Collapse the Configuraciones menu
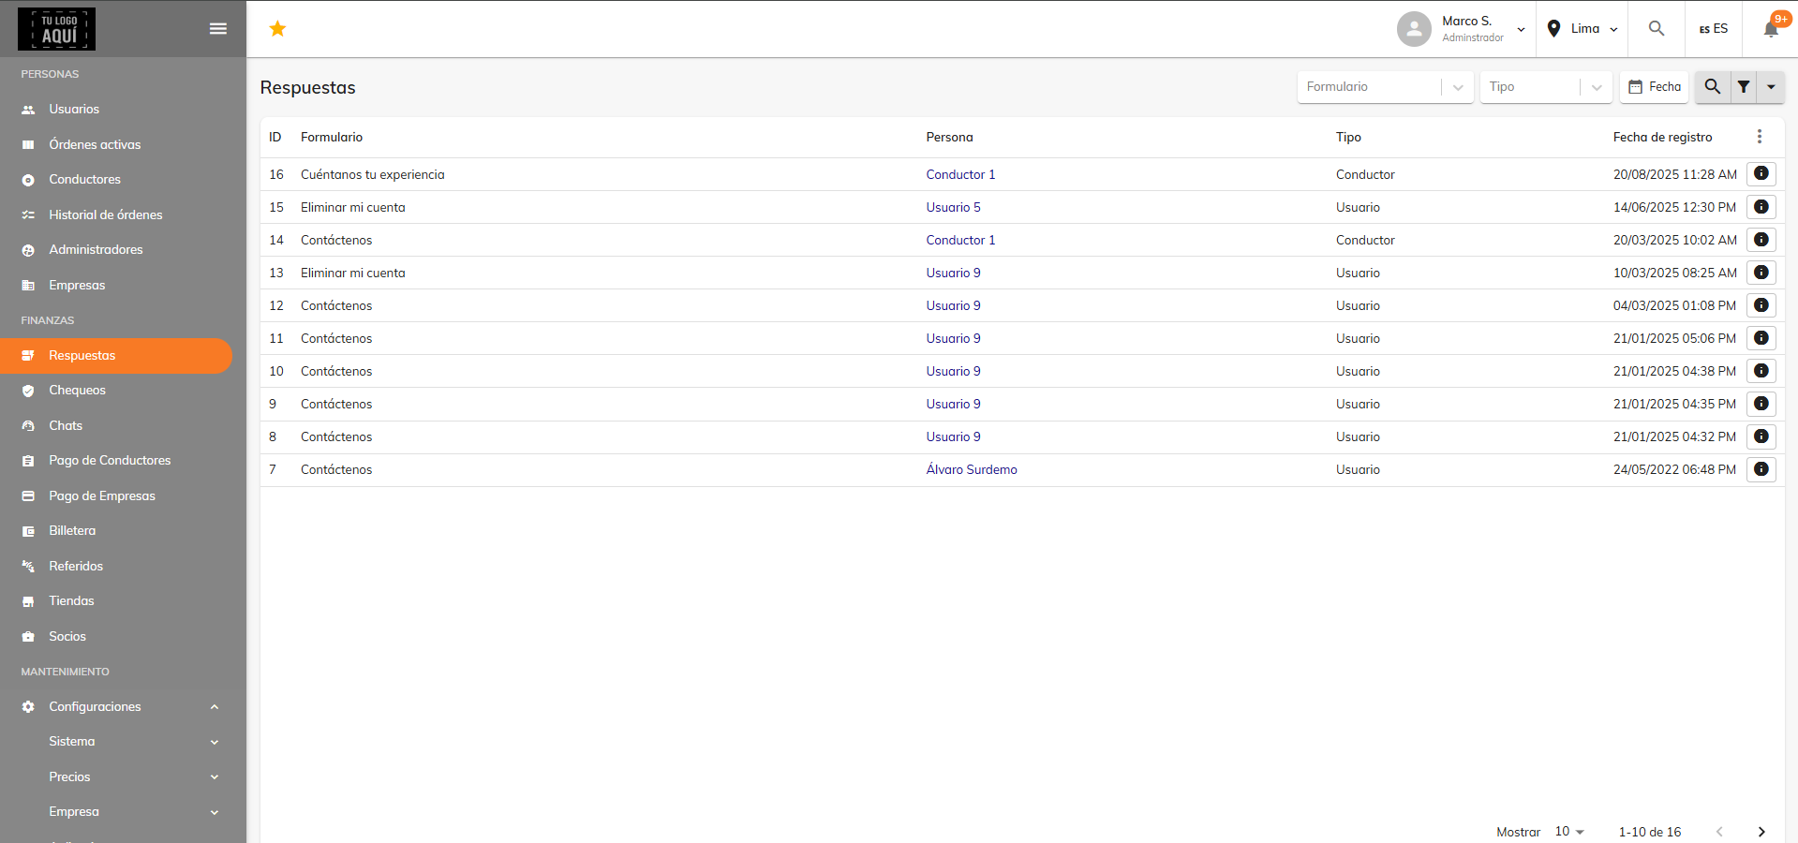Screen dimensions: 1798x843 pyautogui.click(x=123, y=707)
